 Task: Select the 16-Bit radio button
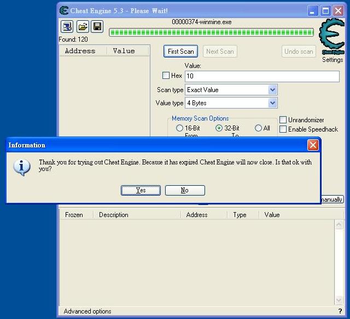pyautogui.click(x=179, y=128)
